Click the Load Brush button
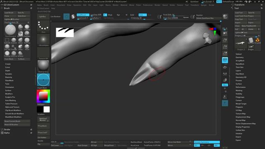The height and width of the screenshot is (149, 265). 10,13
